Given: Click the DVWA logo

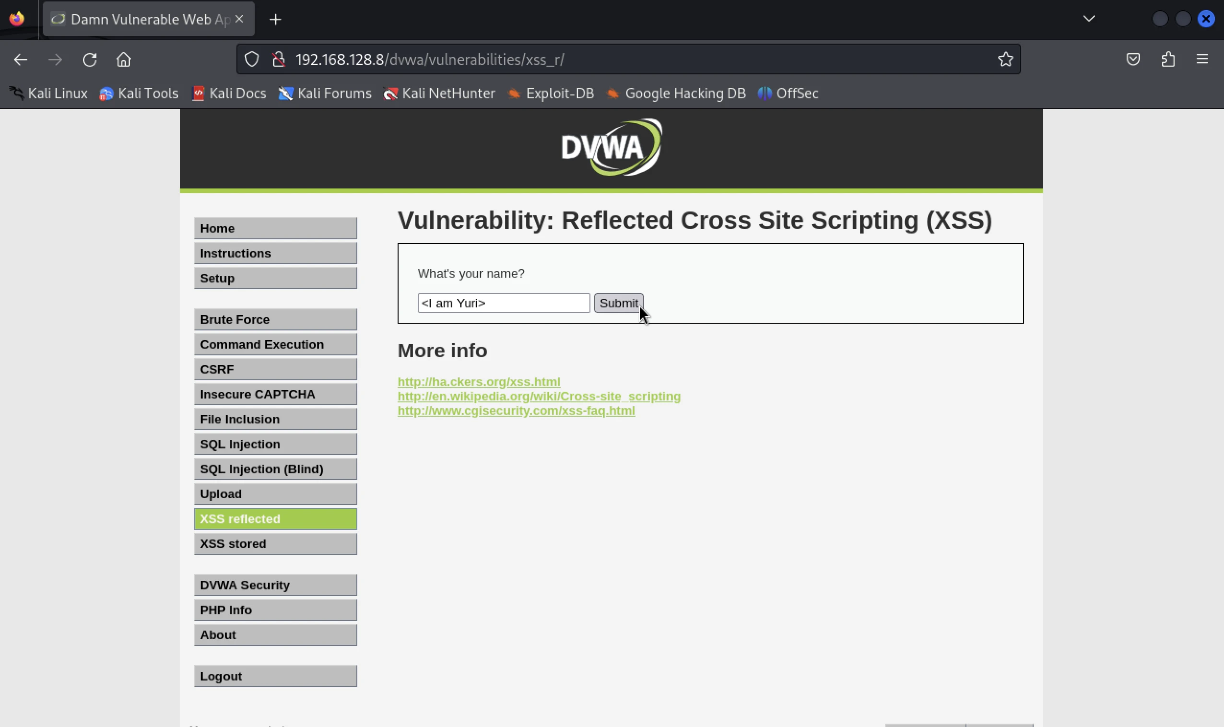Looking at the screenshot, I should [x=612, y=147].
